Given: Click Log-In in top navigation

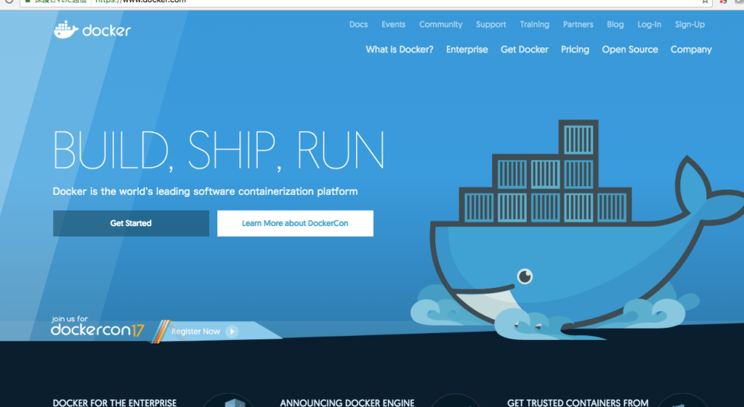Looking at the screenshot, I should click(x=649, y=25).
